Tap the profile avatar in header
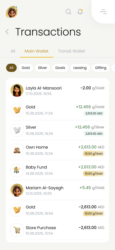The height and width of the screenshot is (250, 115). pyautogui.click(x=12, y=12)
